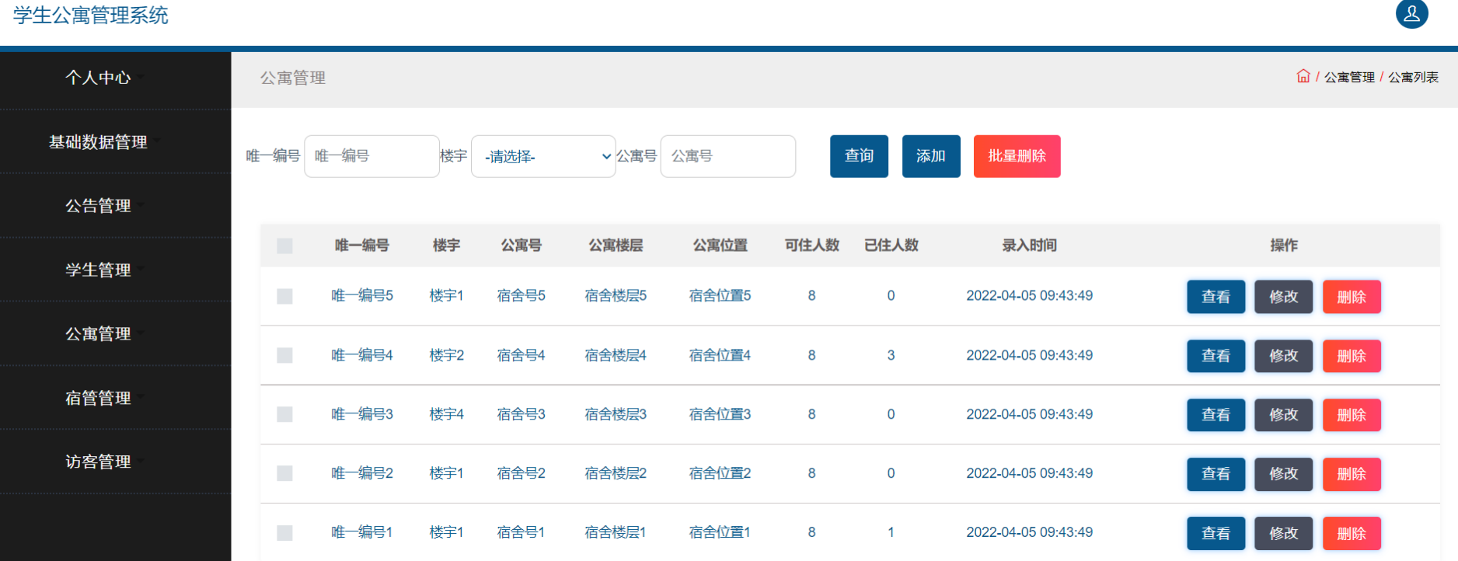Click the user profile avatar icon
Viewport: 1458px width, 561px height.
1411,14
